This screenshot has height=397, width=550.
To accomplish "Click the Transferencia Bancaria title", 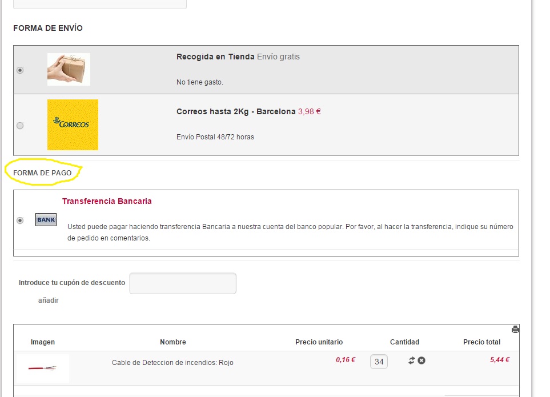I will 107,201.
